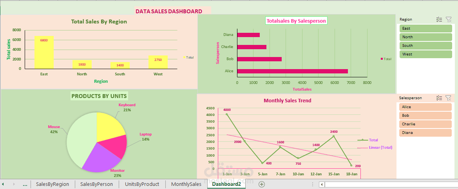Go to next sheet tabs arrow
This screenshot has width=458, height=189.
pos(14,184)
